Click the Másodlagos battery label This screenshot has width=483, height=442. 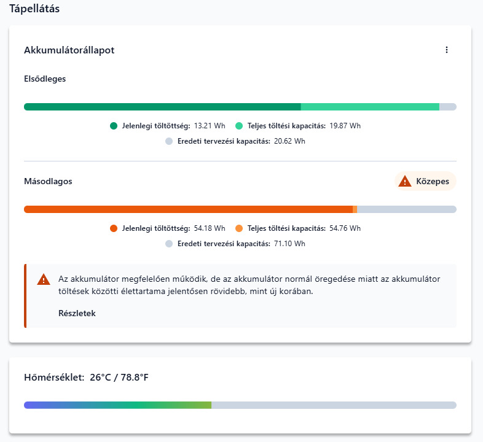pyautogui.click(x=48, y=182)
